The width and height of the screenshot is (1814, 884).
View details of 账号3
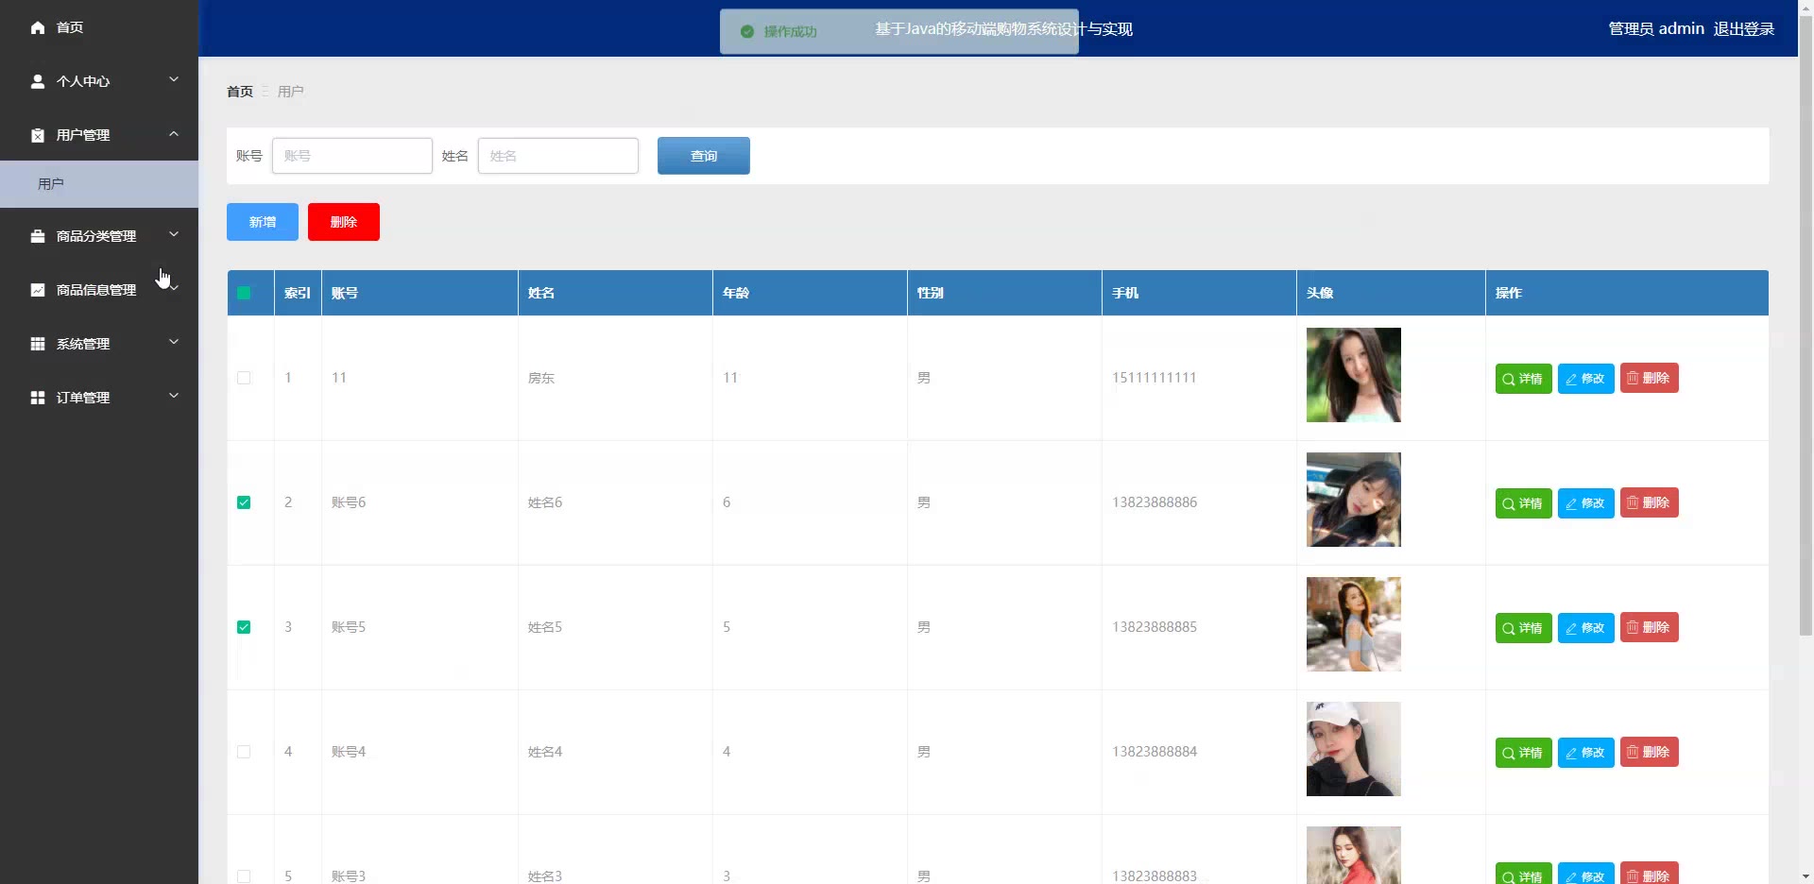click(x=1523, y=874)
